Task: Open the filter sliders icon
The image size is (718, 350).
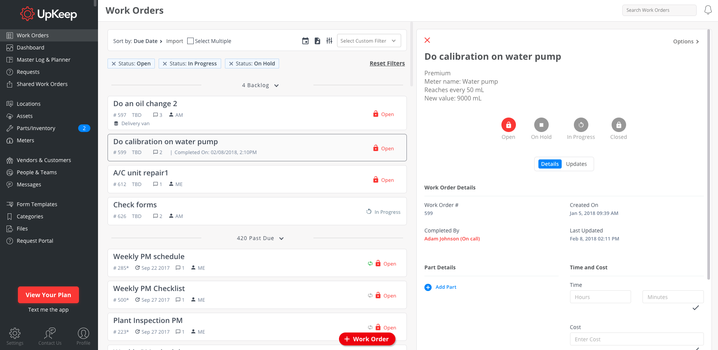Action: (329, 41)
